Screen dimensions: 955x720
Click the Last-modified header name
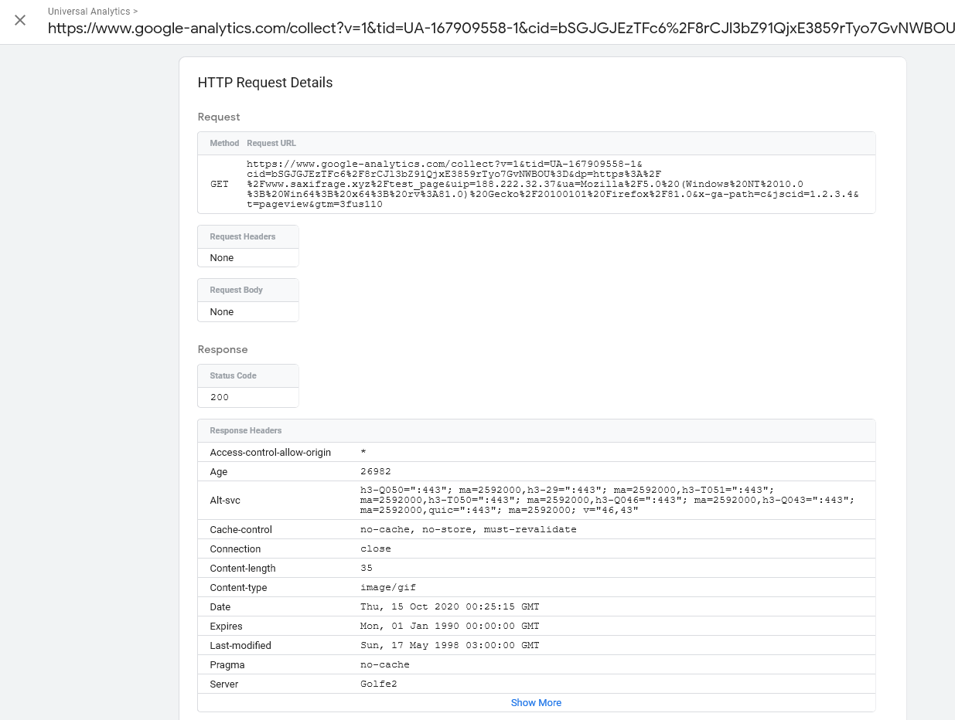[240, 645]
